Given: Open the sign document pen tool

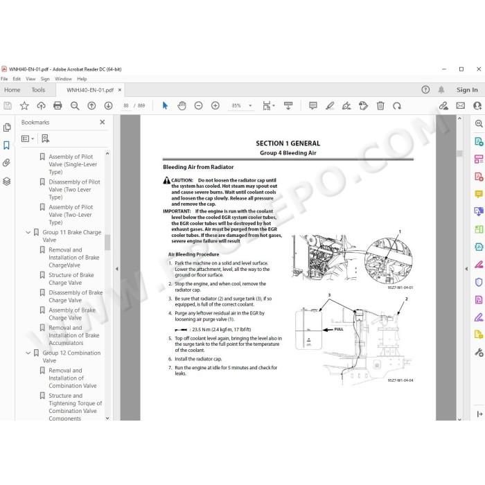Looking at the screenshot, I should 346,106.
